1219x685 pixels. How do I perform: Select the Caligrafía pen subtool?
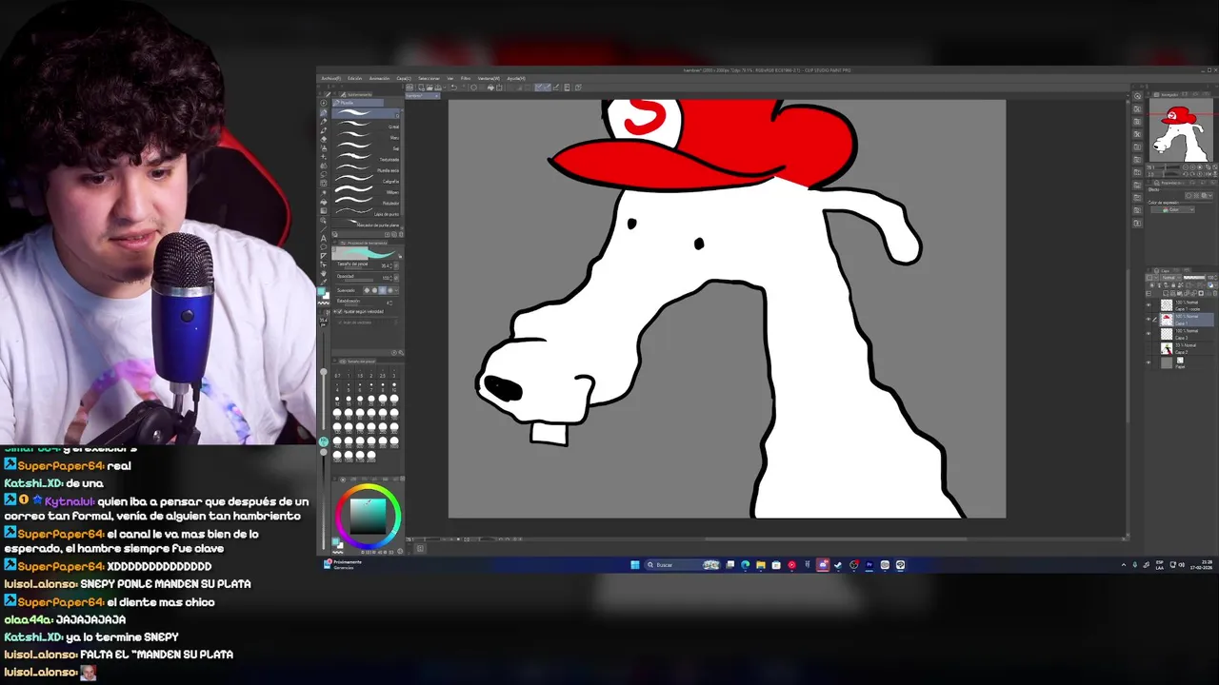(x=366, y=181)
